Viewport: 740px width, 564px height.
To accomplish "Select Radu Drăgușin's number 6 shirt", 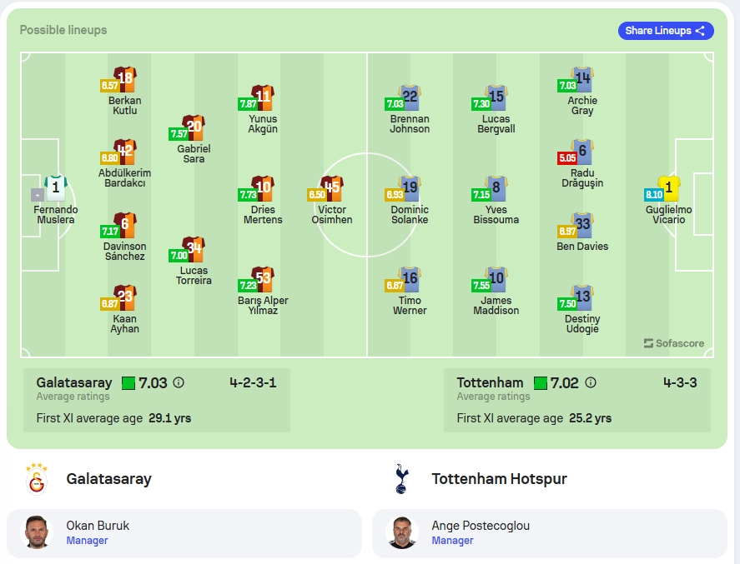I will pyautogui.click(x=581, y=152).
